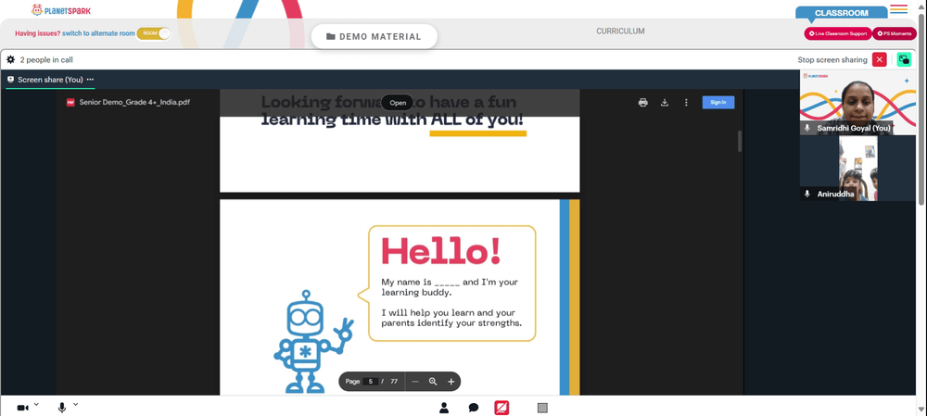Click the 'Hello!' heading on the slide
This screenshot has width=927, height=416.
pos(441,250)
